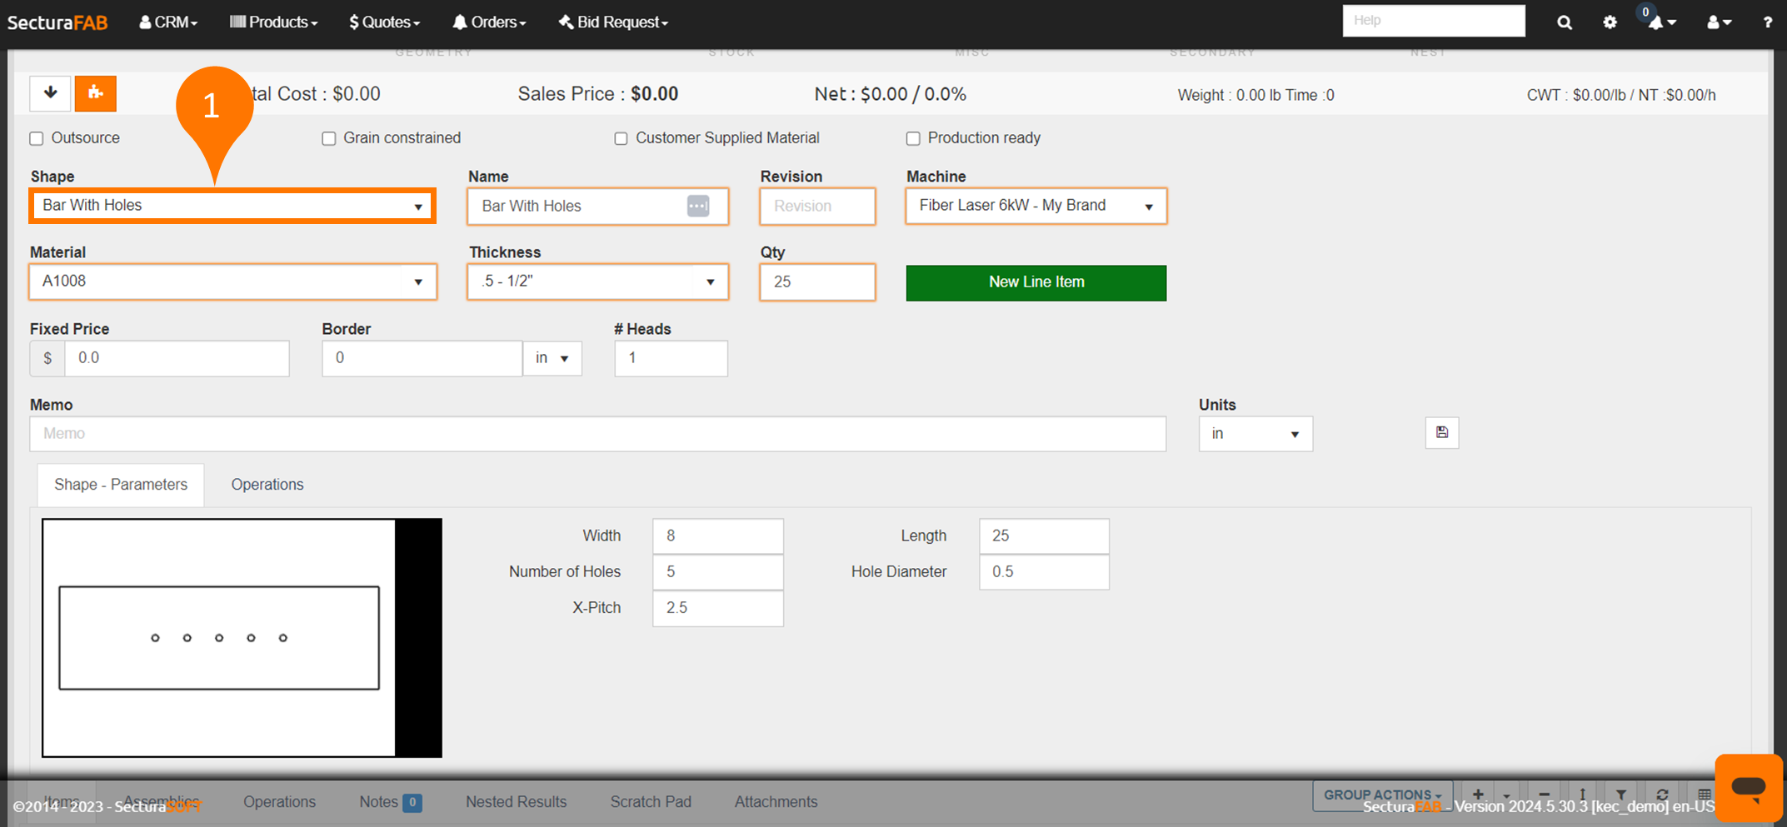Expand the Machine dropdown
Viewport: 1787px width, 827px height.
1036,206
